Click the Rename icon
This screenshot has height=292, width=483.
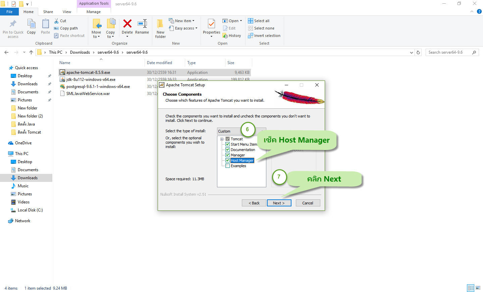pyautogui.click(x=142, y=23)
